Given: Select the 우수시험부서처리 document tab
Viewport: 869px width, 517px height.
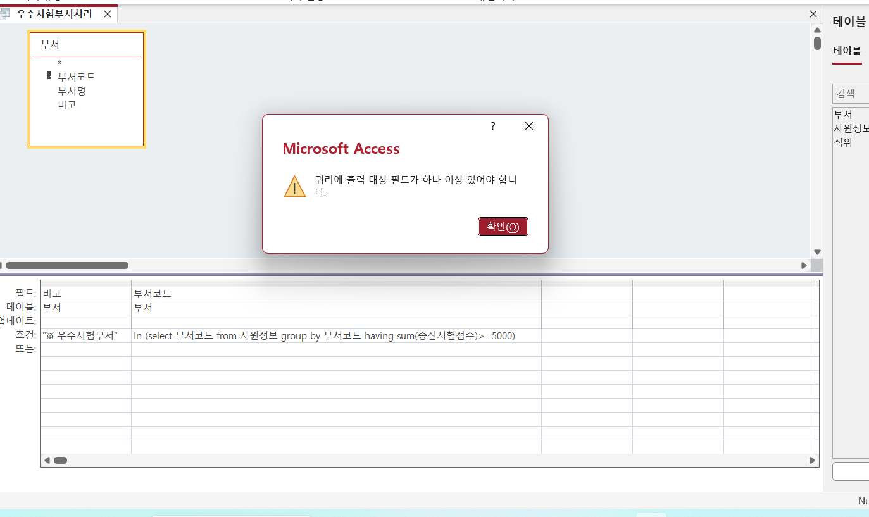Looking at the screenshot, I should click(x=54, y=14).
